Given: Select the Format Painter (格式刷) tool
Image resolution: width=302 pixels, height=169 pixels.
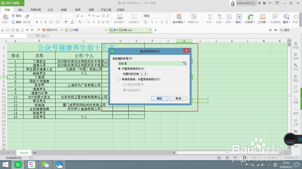Looking at the screenshot, I should [x=27, y=19].
